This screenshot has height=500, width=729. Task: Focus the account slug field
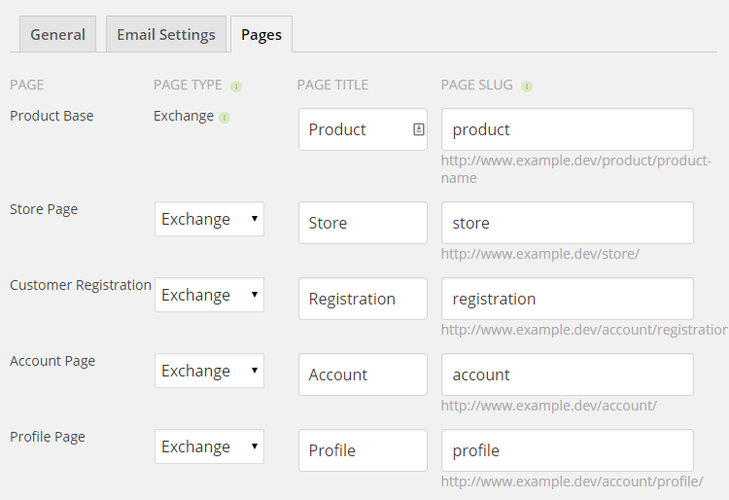coord(568,374)
